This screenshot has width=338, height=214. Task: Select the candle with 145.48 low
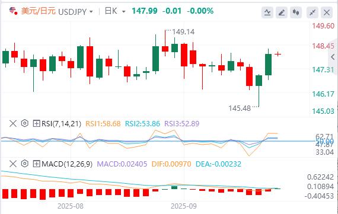(x=259, y=91)
